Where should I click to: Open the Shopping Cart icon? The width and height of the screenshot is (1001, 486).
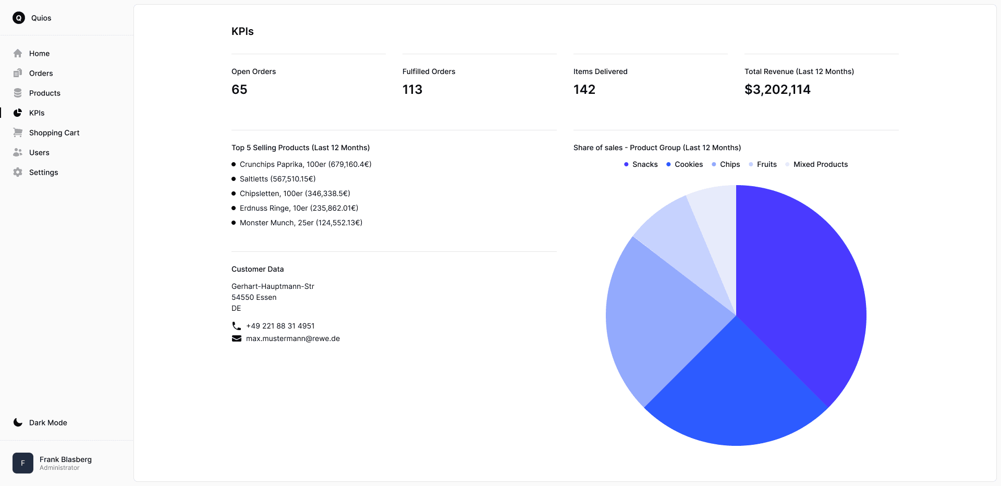point(18,132)
